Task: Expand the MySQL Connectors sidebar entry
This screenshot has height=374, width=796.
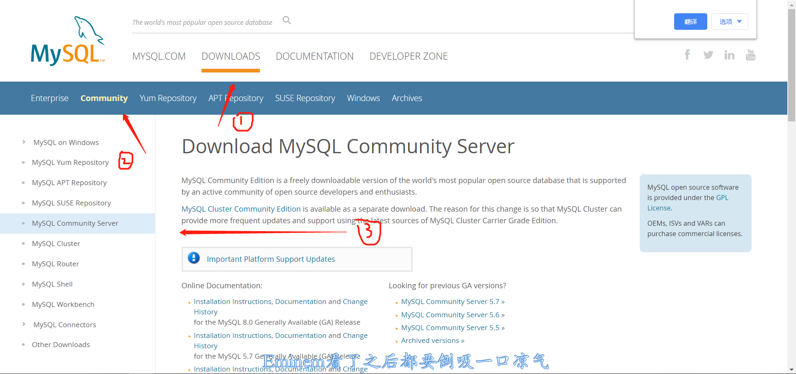Action: 64,324
